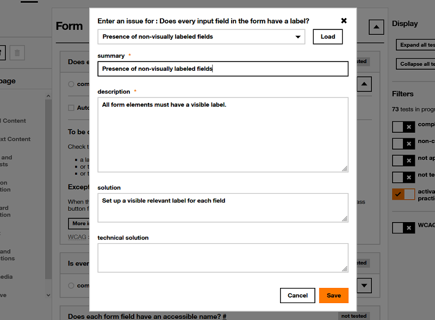Click the description textarea resize handle
Viewport: 435px width, 320px height.
(x=345, y=169)
